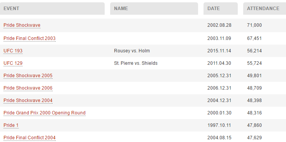
Task: Open Pride Grand Prix 2000 Opening Round
Action: [44, 113]
